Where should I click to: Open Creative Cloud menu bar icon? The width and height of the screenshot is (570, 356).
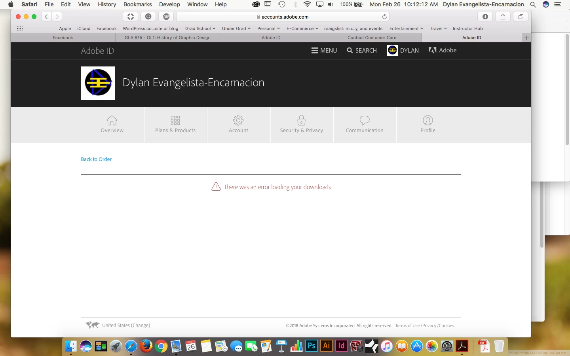click(256, 4)
